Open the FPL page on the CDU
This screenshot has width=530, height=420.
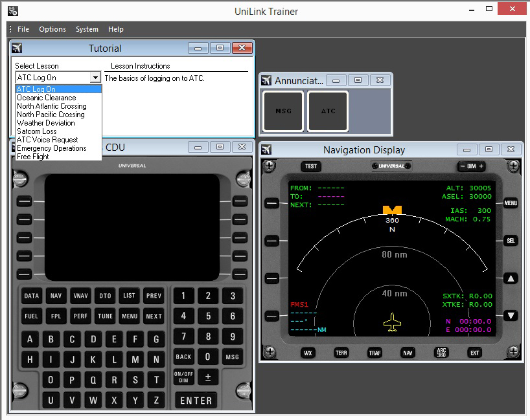pyautogui.click(x=56, y=316)
